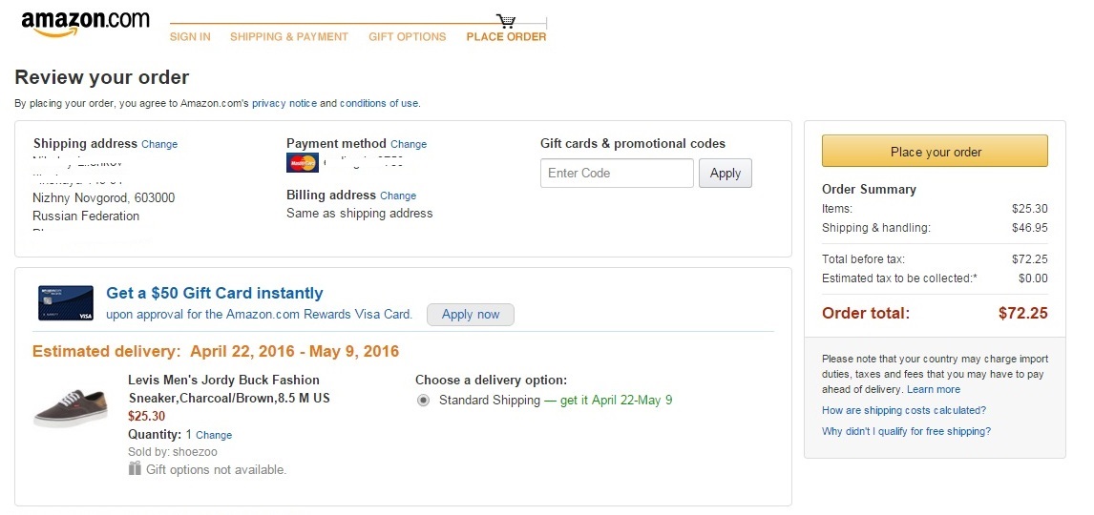Go to the Sign In step
Image resolution: width=1094 pixels, height=515 pixels.
(190, 37)
